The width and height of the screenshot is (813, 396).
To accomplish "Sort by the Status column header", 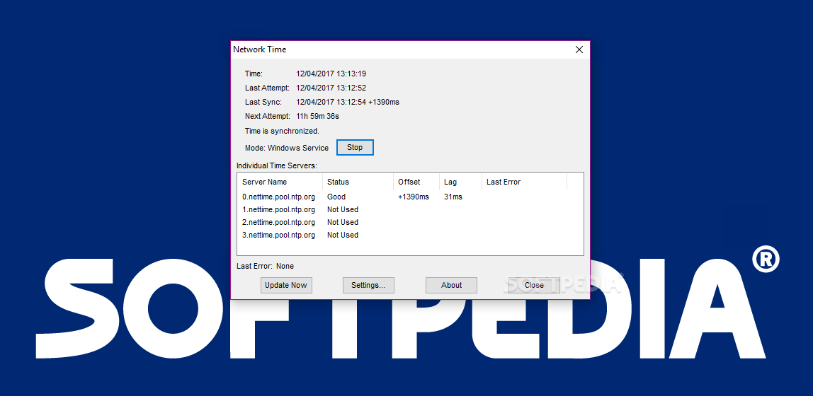I will pos(358,182).
